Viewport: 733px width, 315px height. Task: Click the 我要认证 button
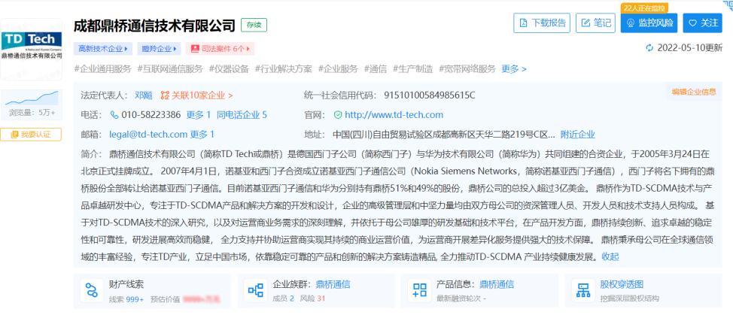pos(32,135)
